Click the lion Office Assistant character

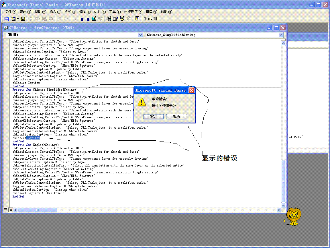293,216
